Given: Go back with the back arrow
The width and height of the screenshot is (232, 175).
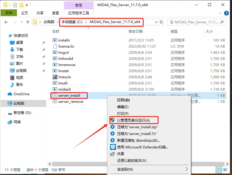Looking at the screenshot, I should (6, 22).
